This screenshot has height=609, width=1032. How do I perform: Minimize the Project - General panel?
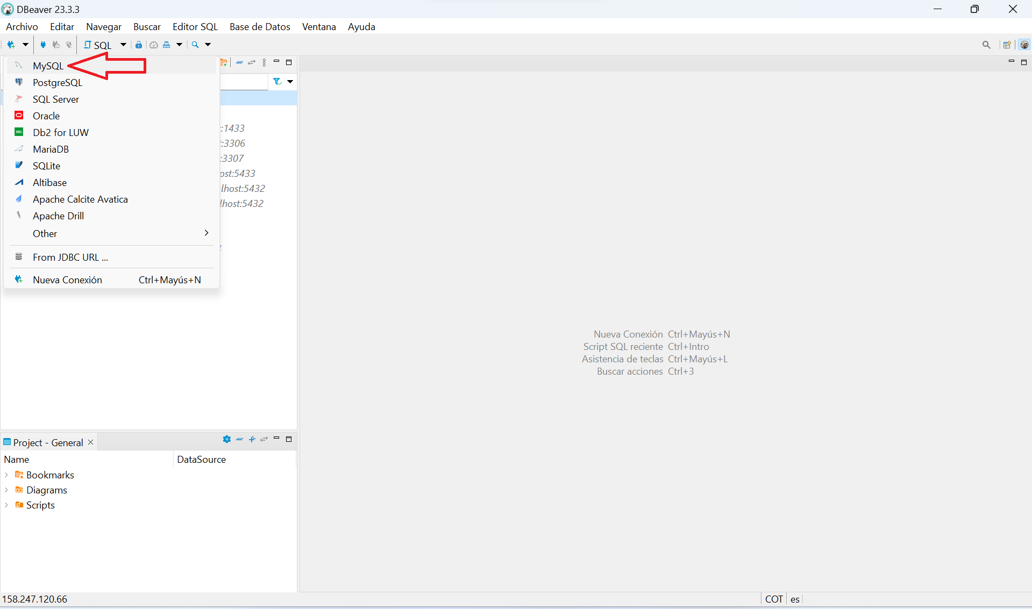[x=276, y=438]
